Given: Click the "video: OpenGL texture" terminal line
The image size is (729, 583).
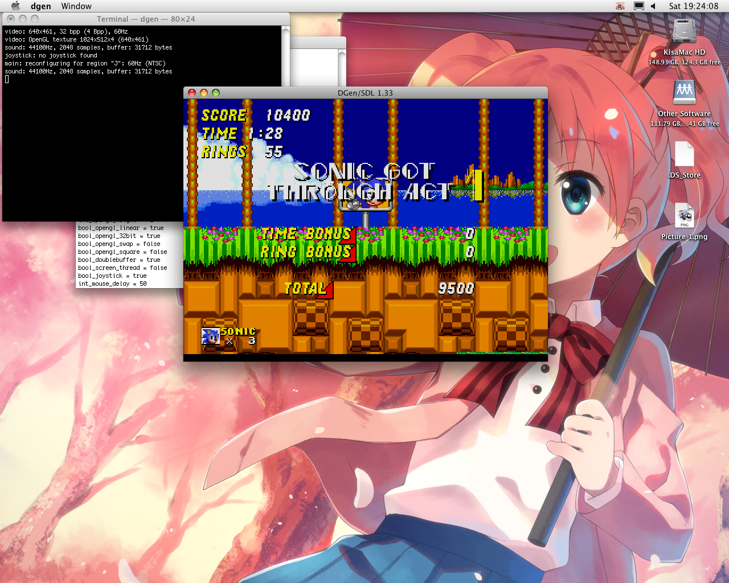Looking at the screenshot, I should tap(77, 39).
